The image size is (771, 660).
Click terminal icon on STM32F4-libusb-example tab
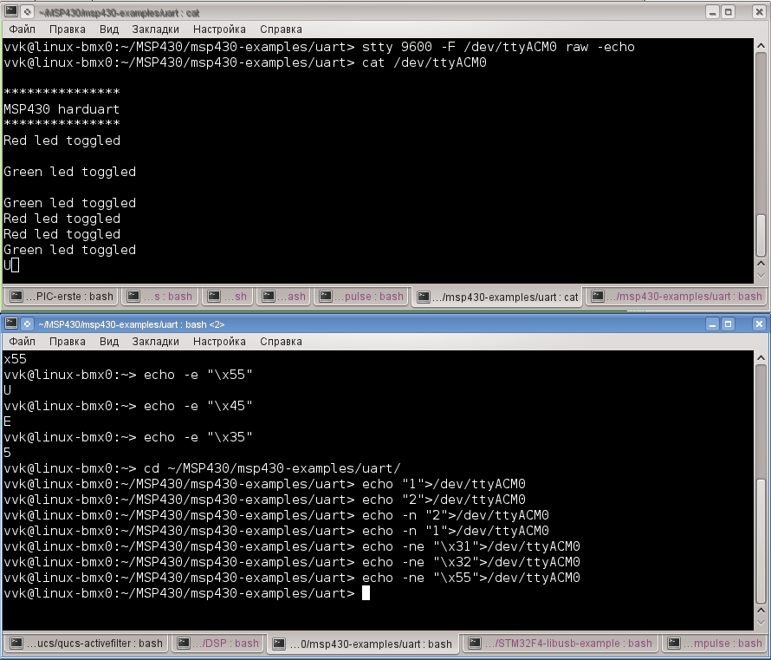tap(475, 644)
